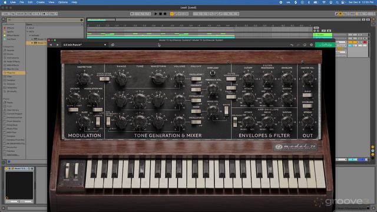Select Audio Effects category in Live browser
Screen dimensions: 377x212
(x=13, y=61)
